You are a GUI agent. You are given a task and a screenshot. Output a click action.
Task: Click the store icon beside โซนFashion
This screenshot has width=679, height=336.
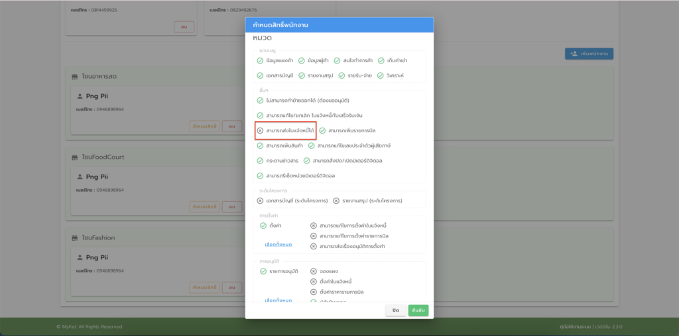tap(75, 237)
